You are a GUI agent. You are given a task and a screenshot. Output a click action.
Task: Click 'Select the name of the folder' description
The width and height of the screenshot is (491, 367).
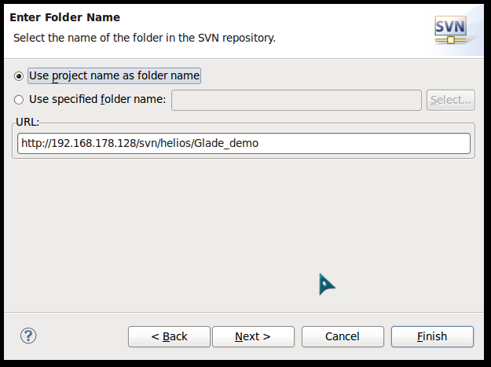[145, 38]
